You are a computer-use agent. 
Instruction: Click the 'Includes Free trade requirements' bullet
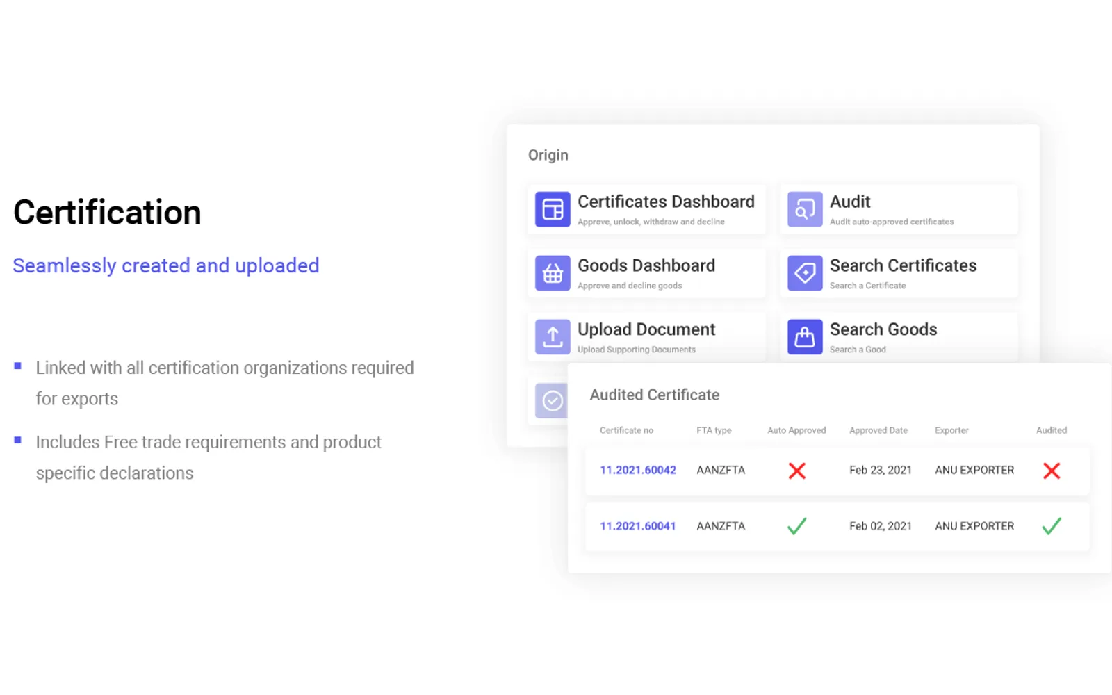(x=208, y=457)
